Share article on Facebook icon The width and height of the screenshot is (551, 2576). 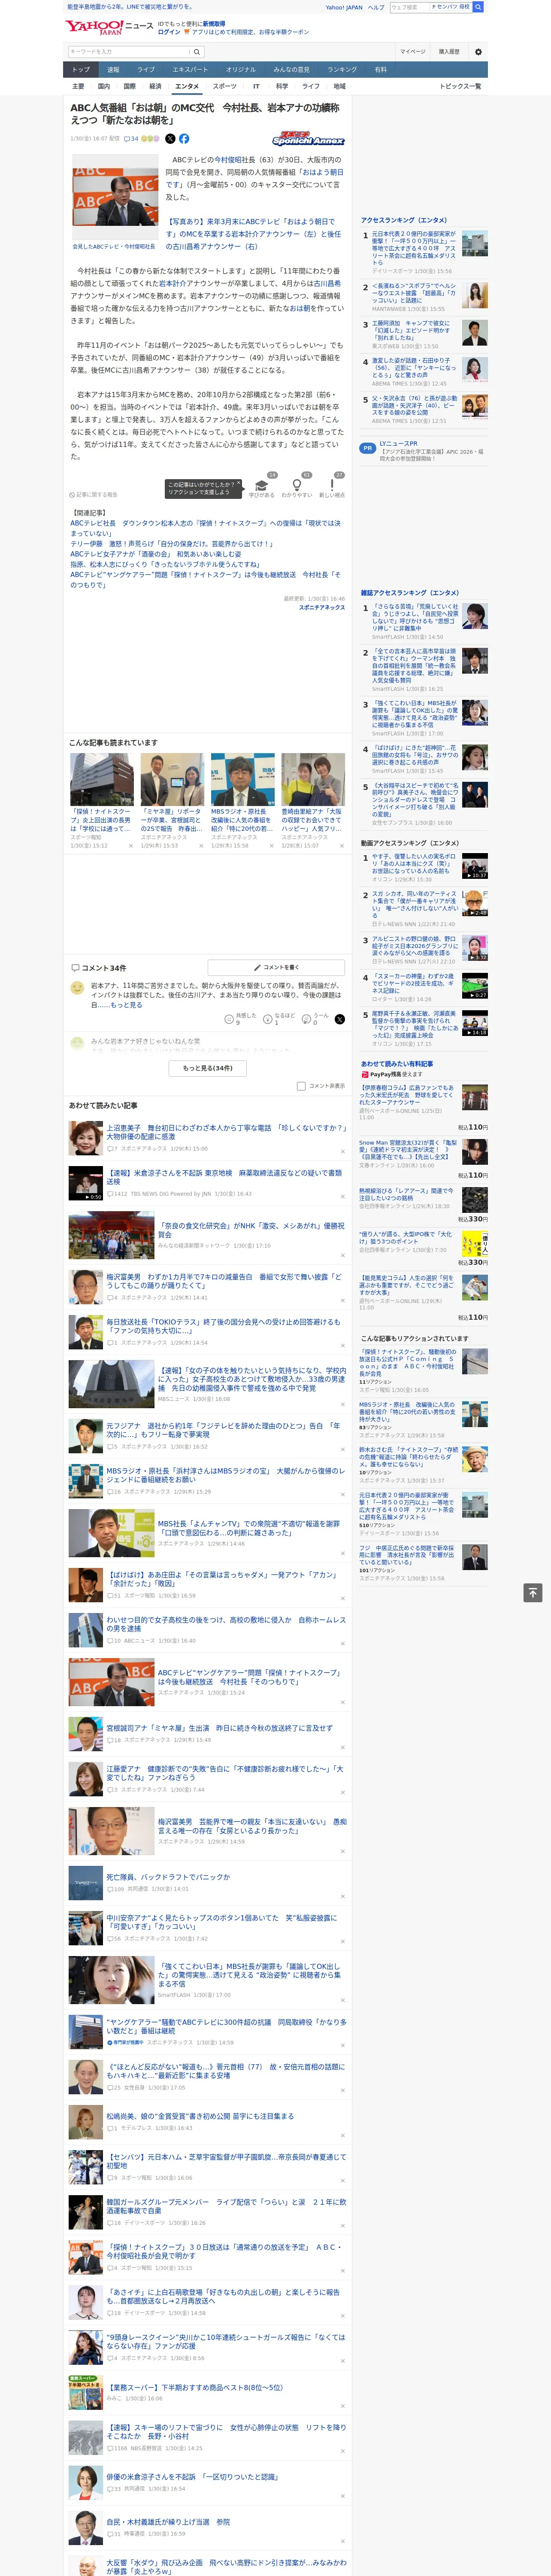pyautogui.click(x=184, y=139)
